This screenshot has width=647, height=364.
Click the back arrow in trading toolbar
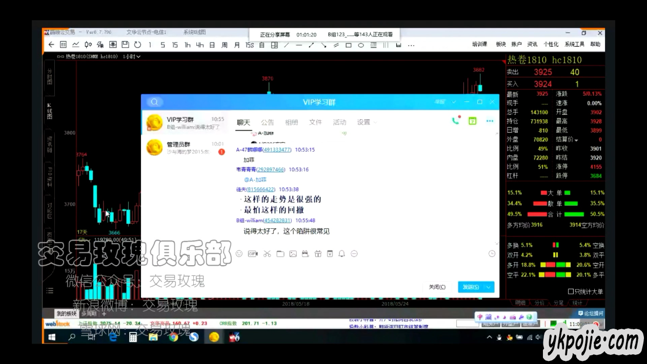pyautogui.click(x=51, y=45)
